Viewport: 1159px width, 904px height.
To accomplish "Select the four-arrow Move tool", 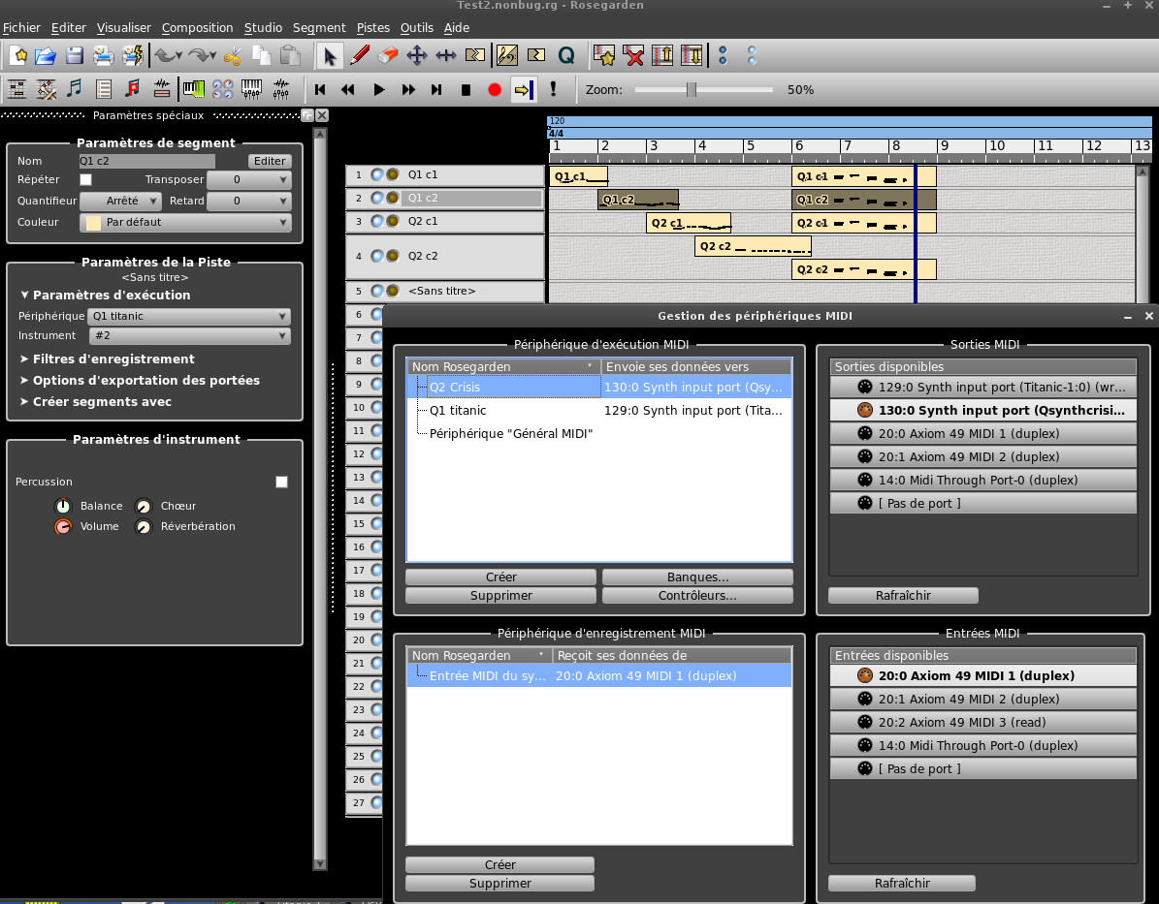I will click(x=417, y=56).
